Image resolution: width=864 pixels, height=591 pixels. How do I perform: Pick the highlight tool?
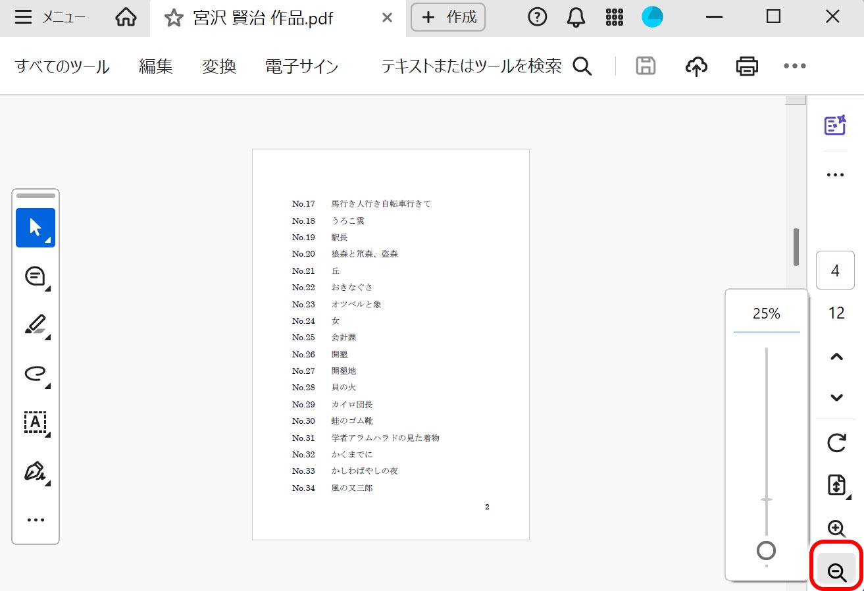[x=35, y=324]
